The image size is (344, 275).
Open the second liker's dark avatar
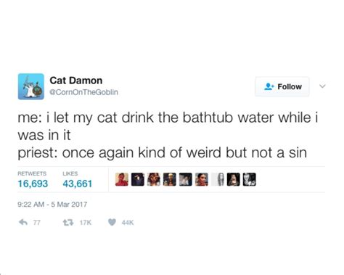pos(138,179)
